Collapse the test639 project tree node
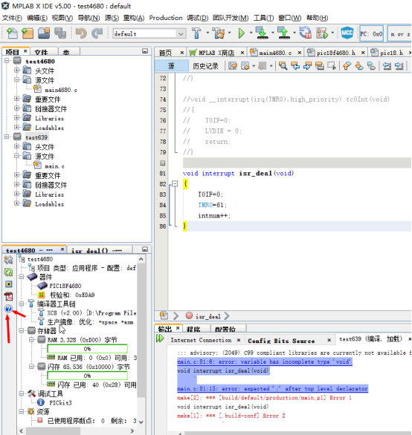 (x=7, y=137)
